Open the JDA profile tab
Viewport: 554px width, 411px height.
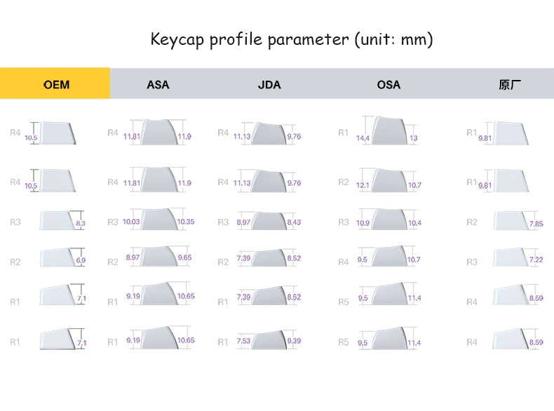point(269,85)
